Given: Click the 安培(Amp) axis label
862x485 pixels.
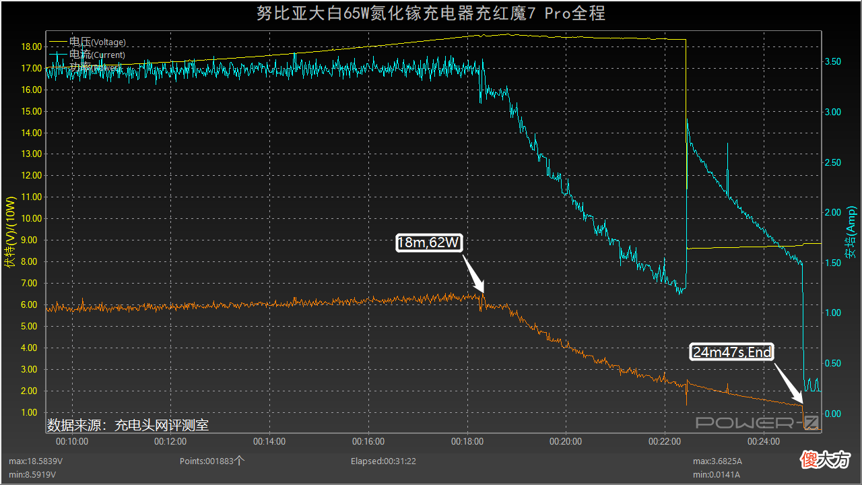Looking at the screenshot, I should click(851, 233).
